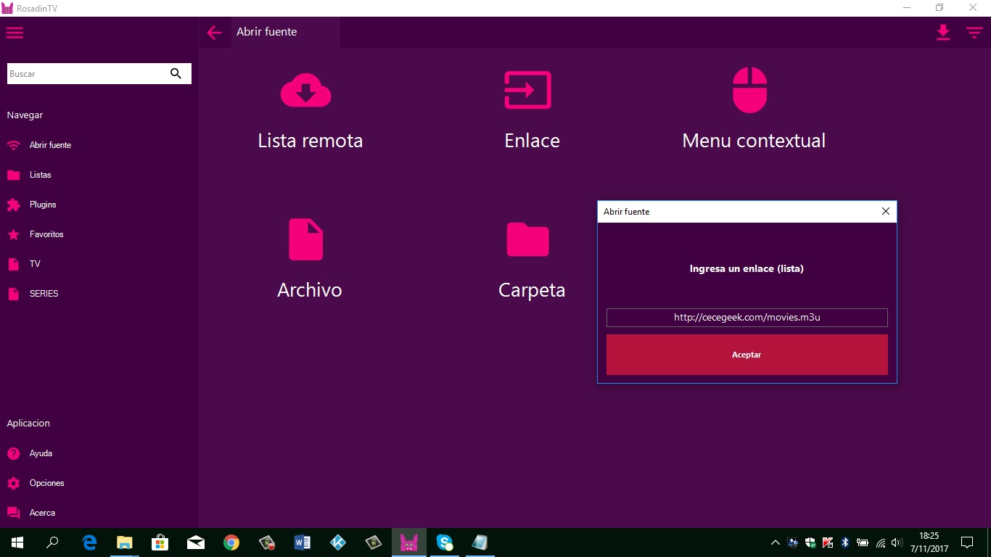Open the Action Center notifications
The image size is (991, 557).
coord(967,542)
